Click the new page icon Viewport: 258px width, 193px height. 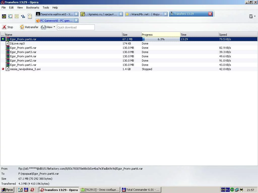(30, 16)
